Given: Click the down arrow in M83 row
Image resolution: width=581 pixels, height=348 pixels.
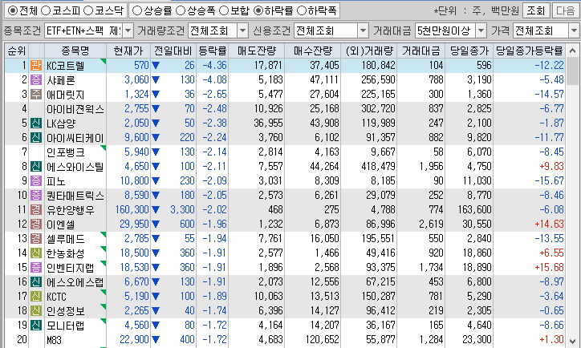Looking at the screenshot, I should (156, 340).
